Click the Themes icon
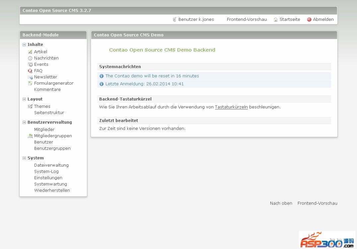This screenshot has width=357, height=249. tap(30, 106)
